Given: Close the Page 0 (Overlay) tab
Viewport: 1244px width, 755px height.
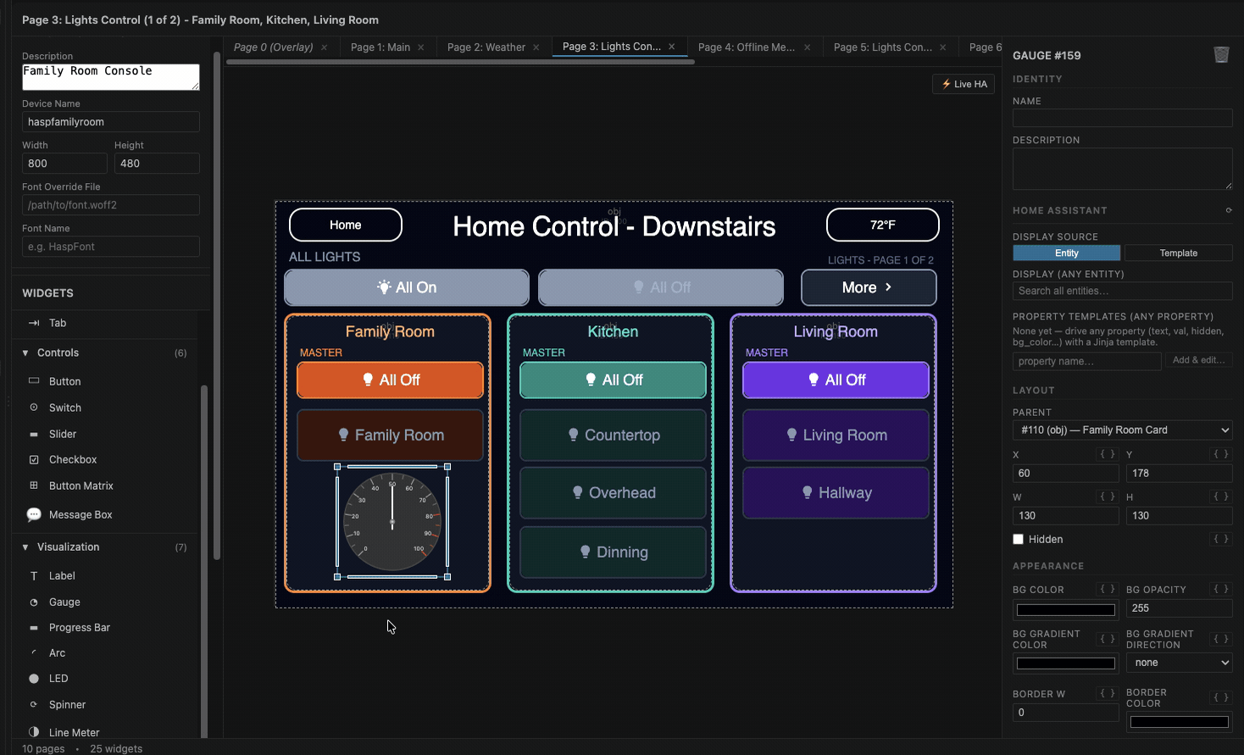Looking at the screenshot, I should click(x=324, y=47).
